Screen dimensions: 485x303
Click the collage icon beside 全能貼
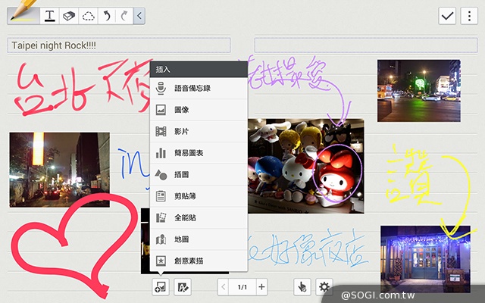161,217
